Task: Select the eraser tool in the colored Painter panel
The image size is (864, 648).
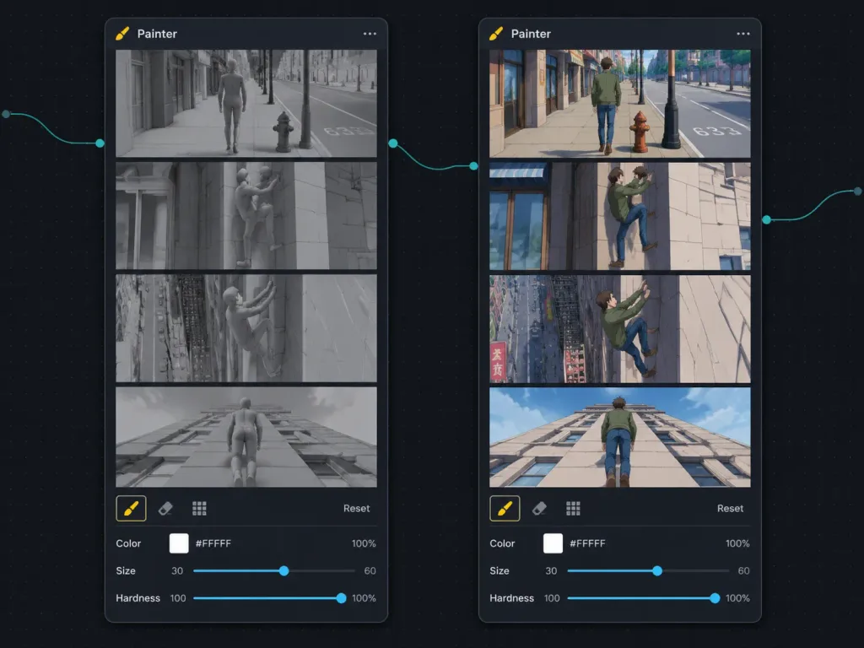Action: [539, 508]
